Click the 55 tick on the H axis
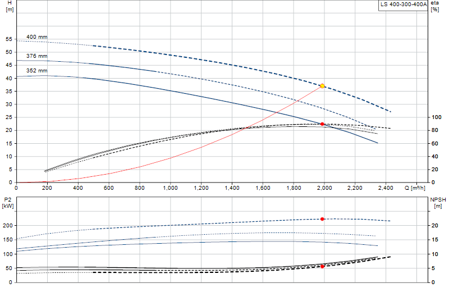The width and height of the screenshot is (449, 292). 9,39
